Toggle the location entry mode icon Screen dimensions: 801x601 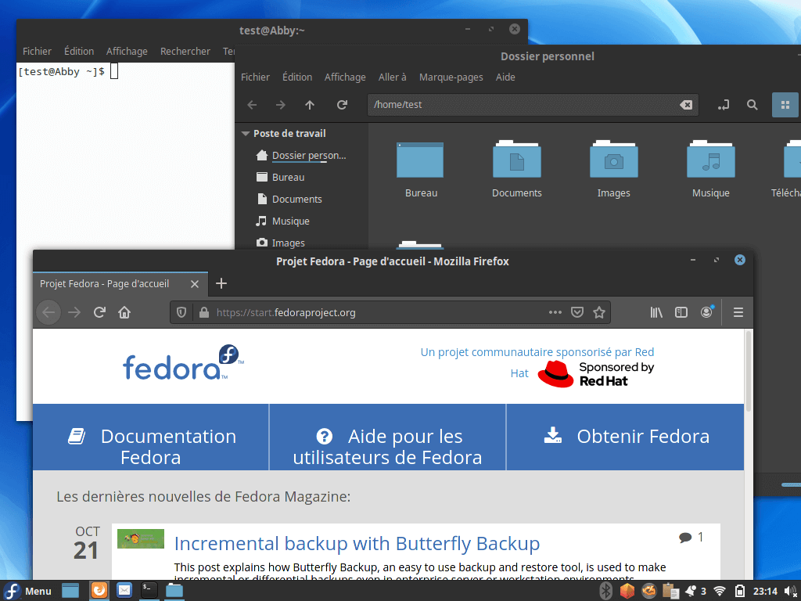point(723,105)
